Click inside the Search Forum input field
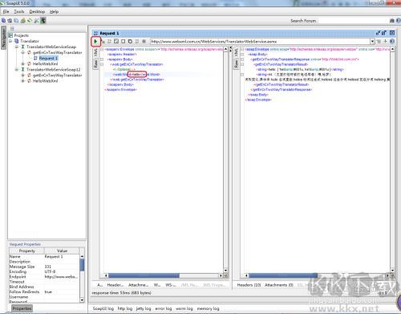 pyautogui.click(x=353, y=21)
